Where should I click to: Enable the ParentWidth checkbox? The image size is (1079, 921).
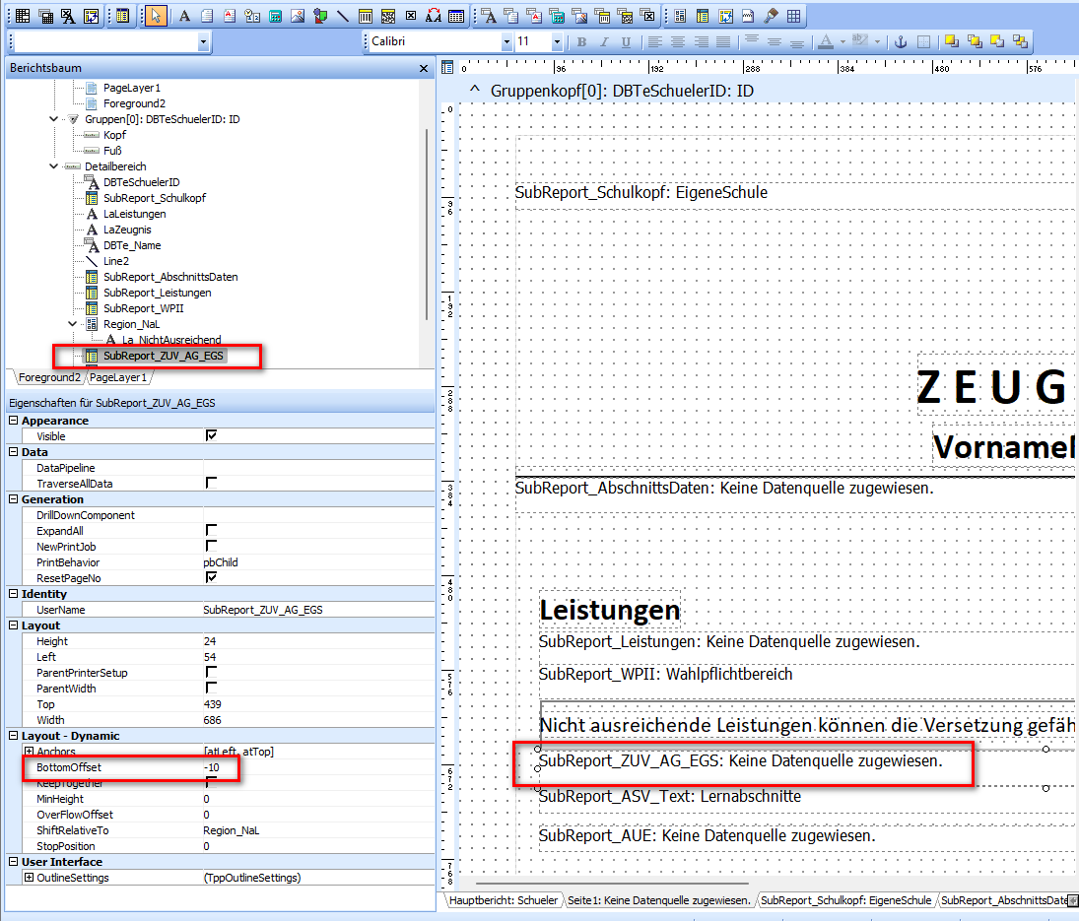tap(211, 688)
